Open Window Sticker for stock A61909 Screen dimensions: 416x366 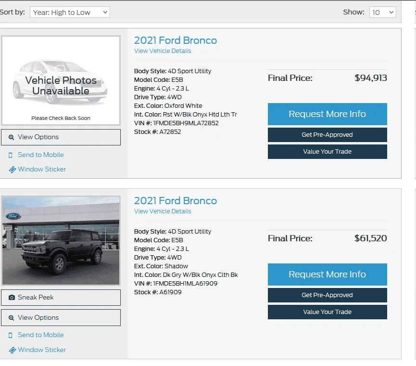[x=42, y=350]
